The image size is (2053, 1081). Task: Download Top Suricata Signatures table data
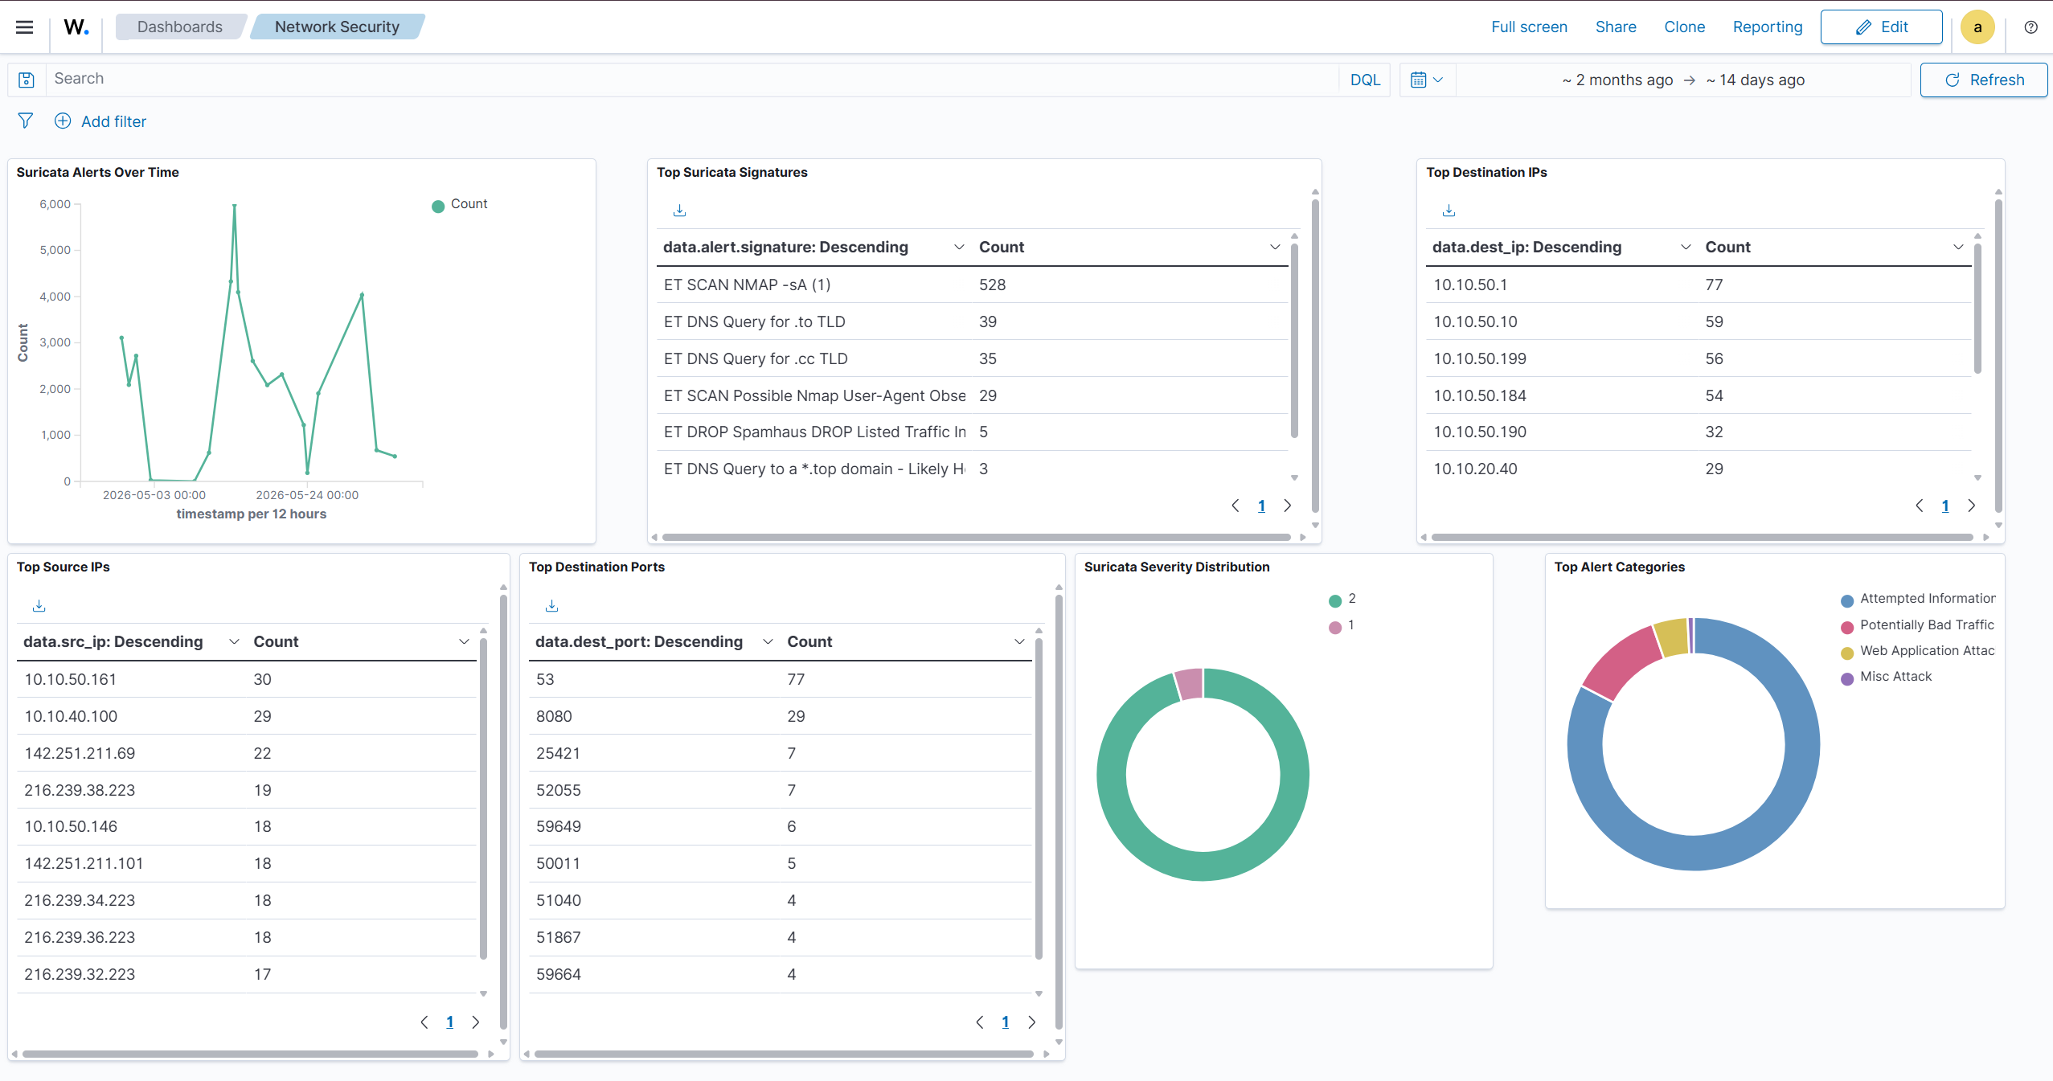679,211
